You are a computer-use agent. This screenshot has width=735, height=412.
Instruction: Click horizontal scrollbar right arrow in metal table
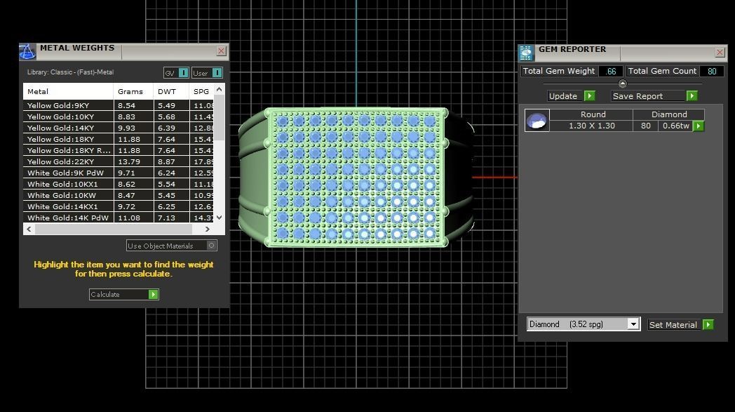207,229
